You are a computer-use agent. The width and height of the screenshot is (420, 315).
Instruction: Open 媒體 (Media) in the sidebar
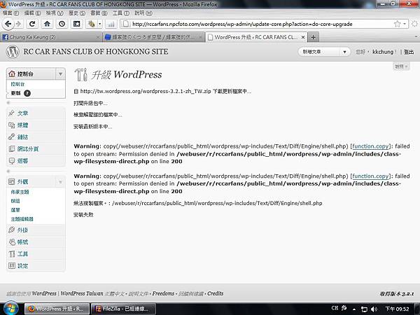22,125
